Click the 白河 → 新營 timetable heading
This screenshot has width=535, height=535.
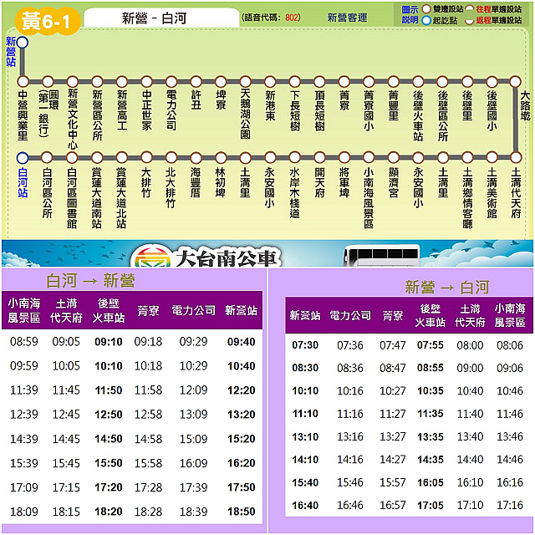coord(91,281)
